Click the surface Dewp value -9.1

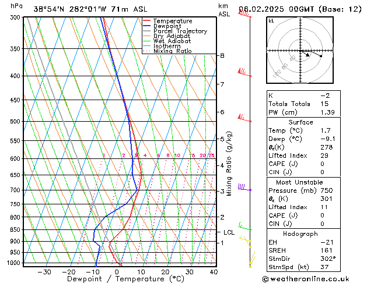[x=328, y=139]
